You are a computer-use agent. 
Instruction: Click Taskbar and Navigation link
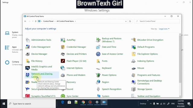tap(149, 96)
